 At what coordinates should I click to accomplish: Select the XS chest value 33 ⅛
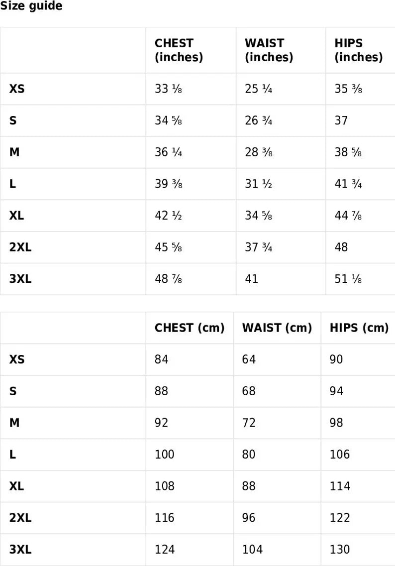click(x=169, y=89)
